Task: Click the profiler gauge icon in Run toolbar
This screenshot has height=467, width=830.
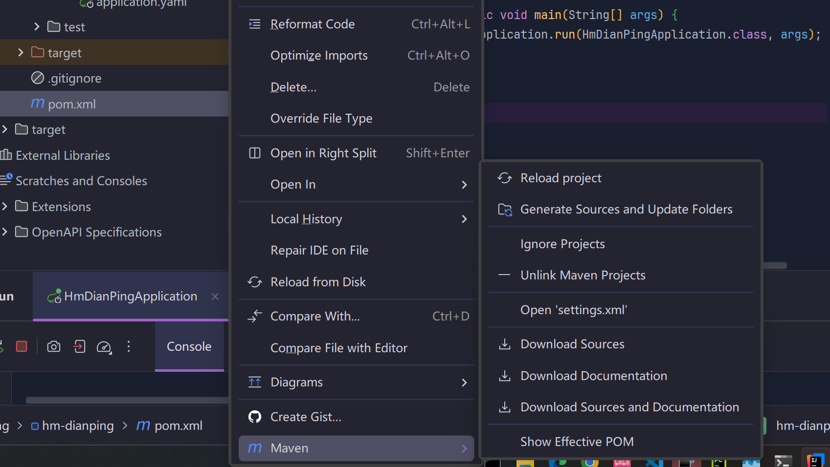Action: click(x=104, y=347)
